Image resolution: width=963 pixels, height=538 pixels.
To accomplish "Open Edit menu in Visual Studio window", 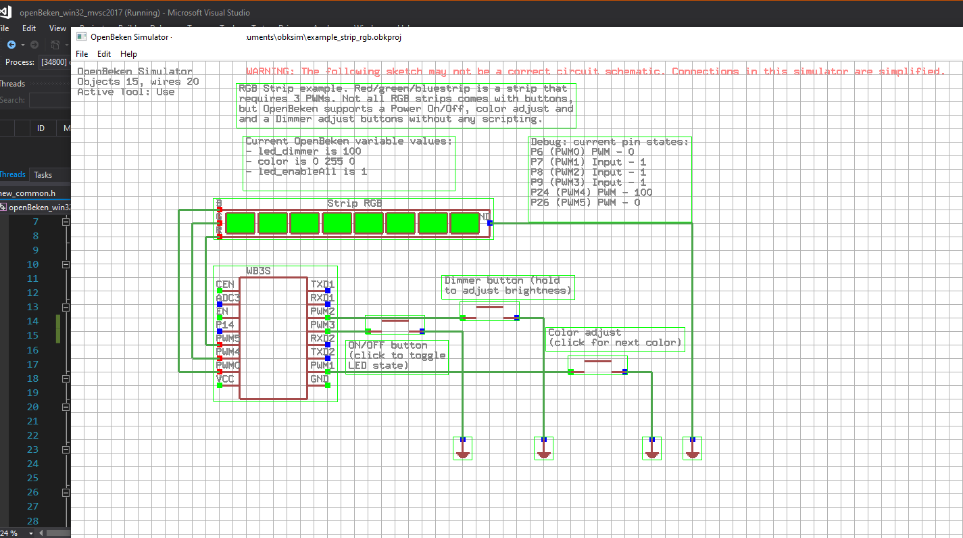I will (29, 28).
